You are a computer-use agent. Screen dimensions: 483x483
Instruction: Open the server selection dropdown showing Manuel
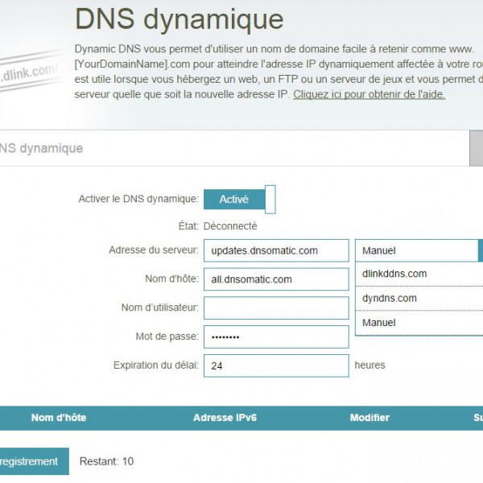tap(419, 250)
